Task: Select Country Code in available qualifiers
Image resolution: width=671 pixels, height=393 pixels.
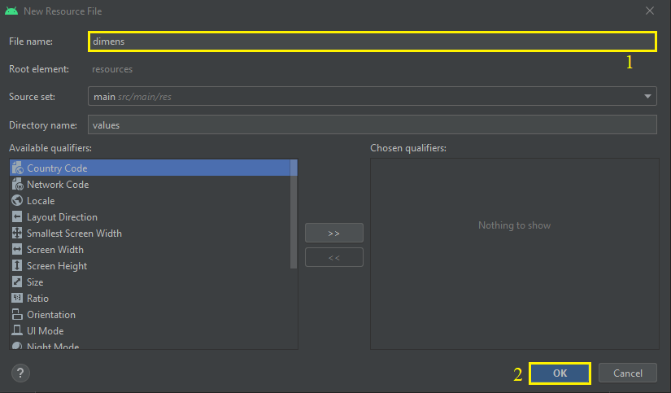Action: pyautogui.click(x=150, y=168)
